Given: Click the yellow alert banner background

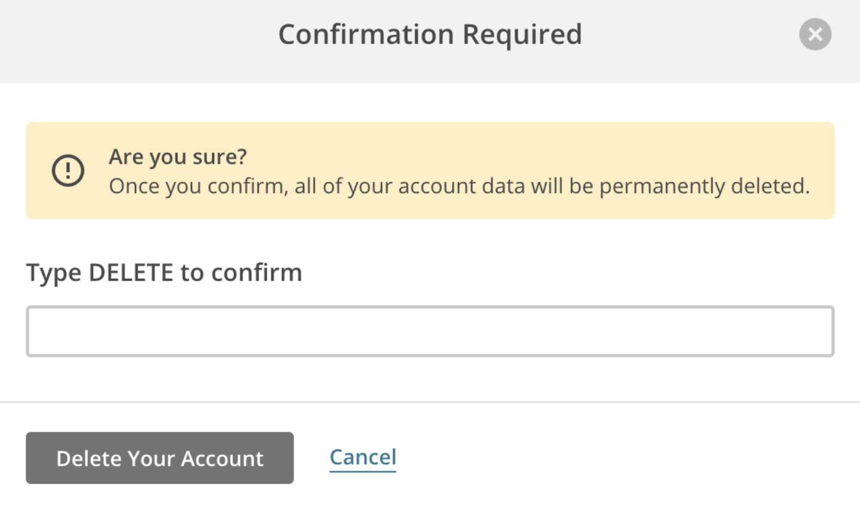Looking at the screenshot, I should tap(430, 170).
